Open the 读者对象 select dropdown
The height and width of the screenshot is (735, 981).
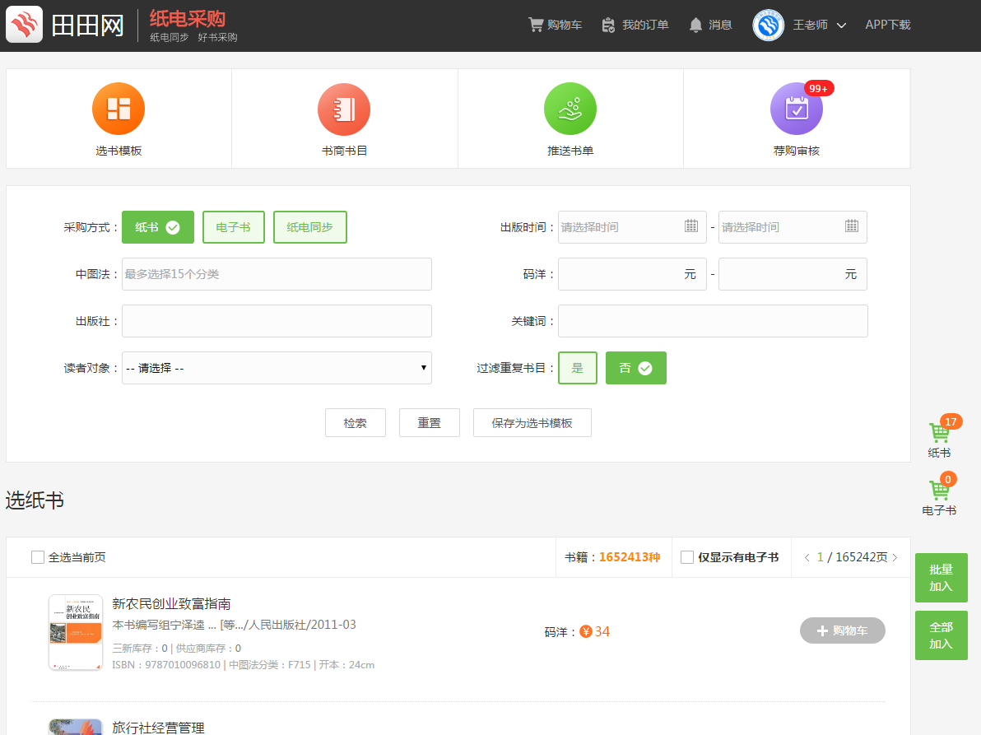point(277,368)
